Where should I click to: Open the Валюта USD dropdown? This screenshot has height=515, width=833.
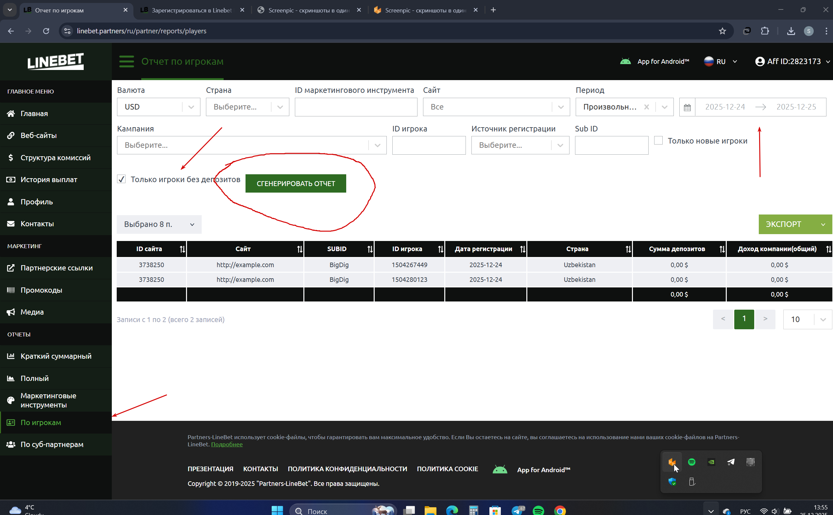tap(158, 107)
